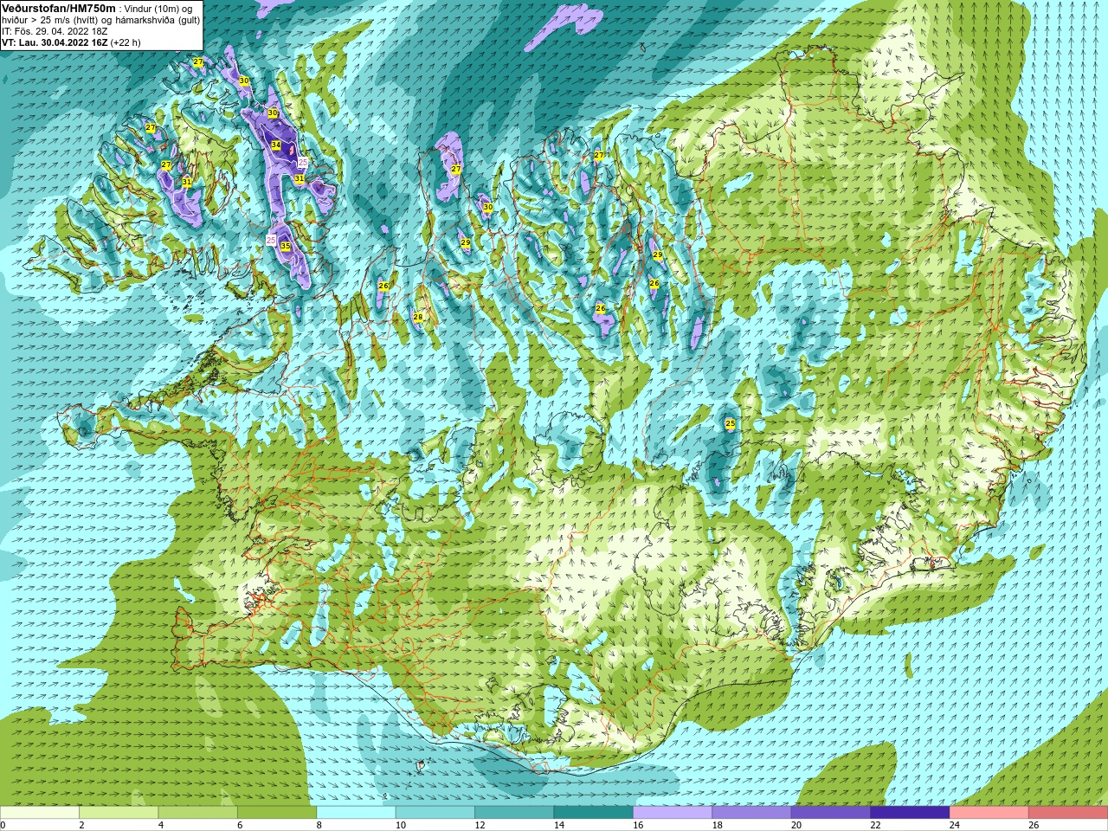Image resolution: width=1108 pixels, height=831 pixels.
Task: Click the legend scale label 16
Action: point(638,825)
